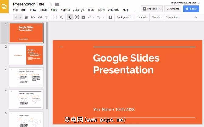Expand the Present options arrow
The image size is (204, 127).
[160, 9]
